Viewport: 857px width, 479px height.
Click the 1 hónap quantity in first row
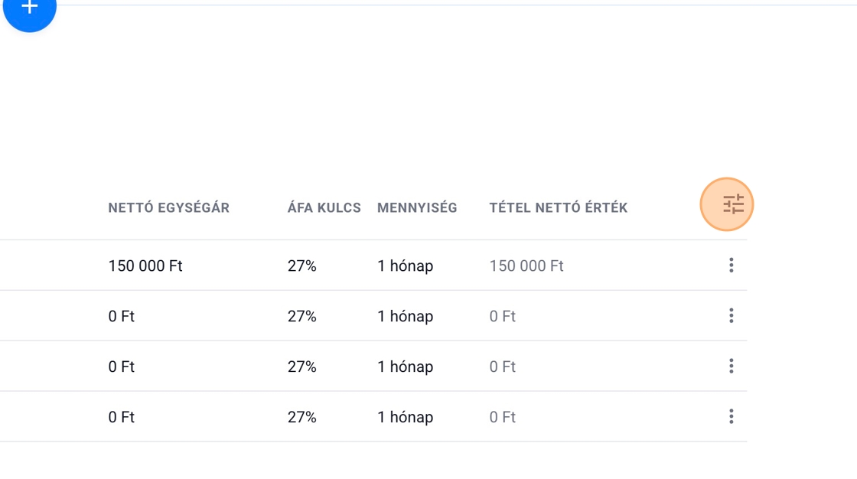(x=405, y=266)
